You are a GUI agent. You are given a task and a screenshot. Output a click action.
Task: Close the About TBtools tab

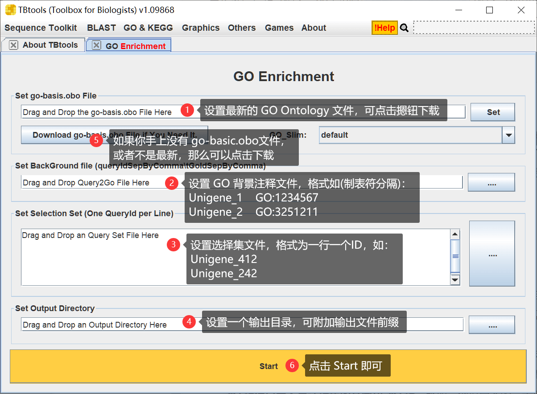(13, 45)
